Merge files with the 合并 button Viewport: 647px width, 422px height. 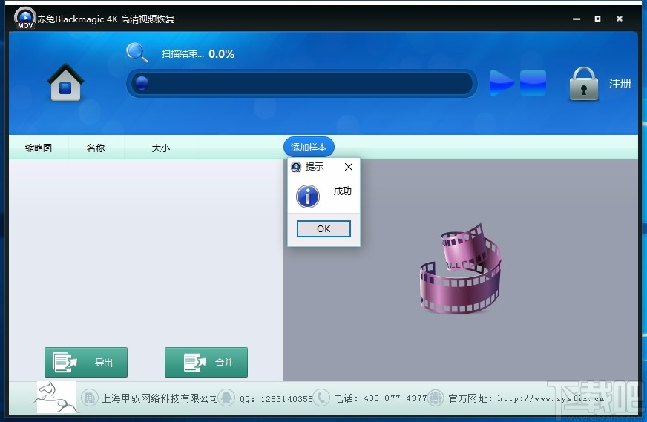pos(206,362)
